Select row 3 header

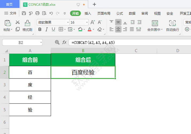coord(5,85)
